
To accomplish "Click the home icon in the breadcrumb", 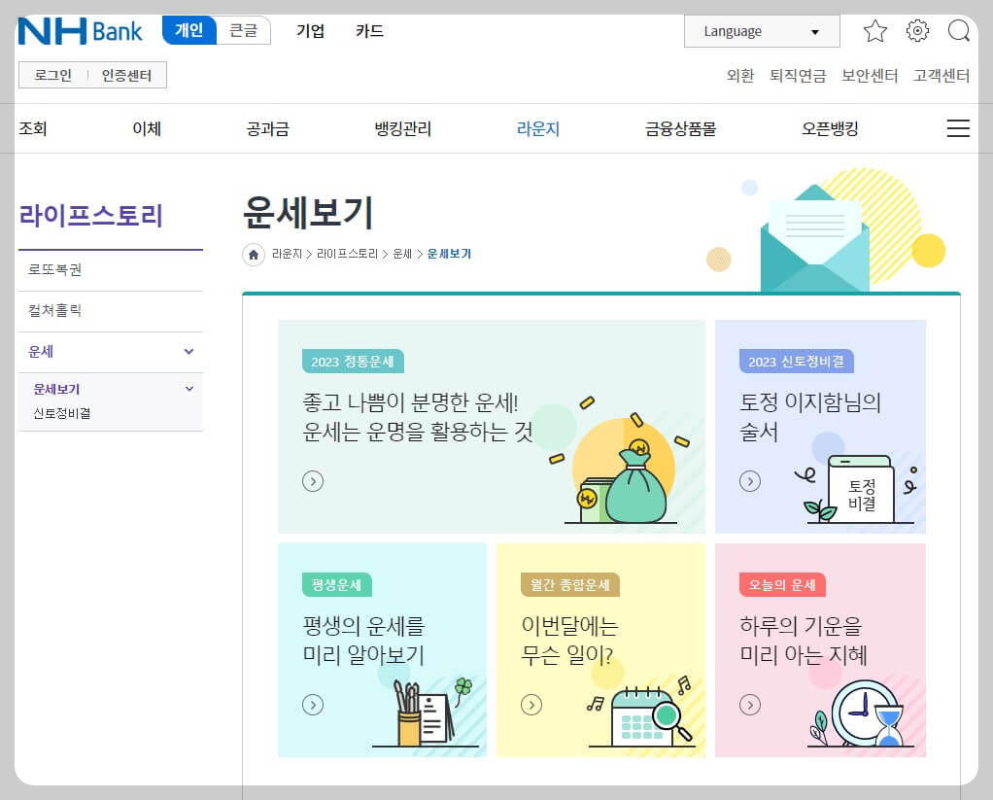I will (x=254, y=254).
